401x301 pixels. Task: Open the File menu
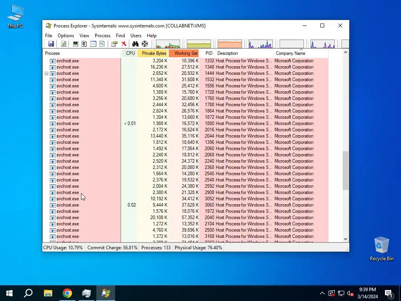(x=49, y=36)
